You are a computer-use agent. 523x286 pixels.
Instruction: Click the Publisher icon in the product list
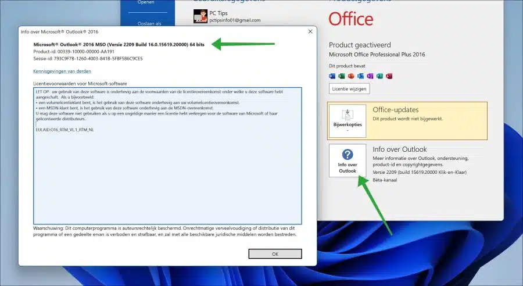point(379,76)
